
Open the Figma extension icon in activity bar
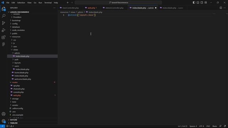pos(4,44)
